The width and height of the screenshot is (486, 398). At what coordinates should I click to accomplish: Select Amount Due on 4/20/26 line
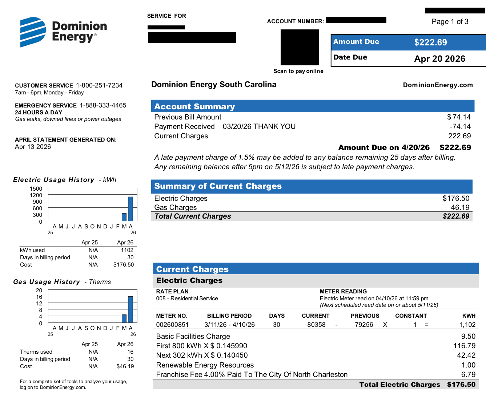(x=405, y=147)
